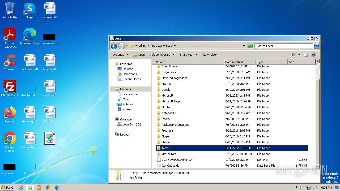
Task: Sort by Date modified column header
Action: [240, 62]
